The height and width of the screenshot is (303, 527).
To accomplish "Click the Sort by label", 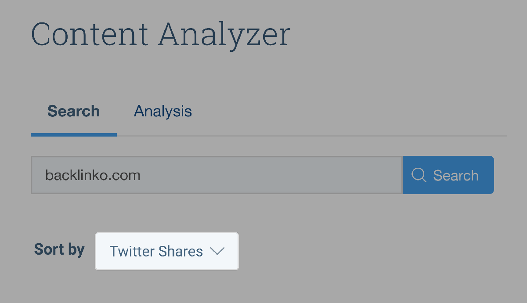I will coord(59,249).
